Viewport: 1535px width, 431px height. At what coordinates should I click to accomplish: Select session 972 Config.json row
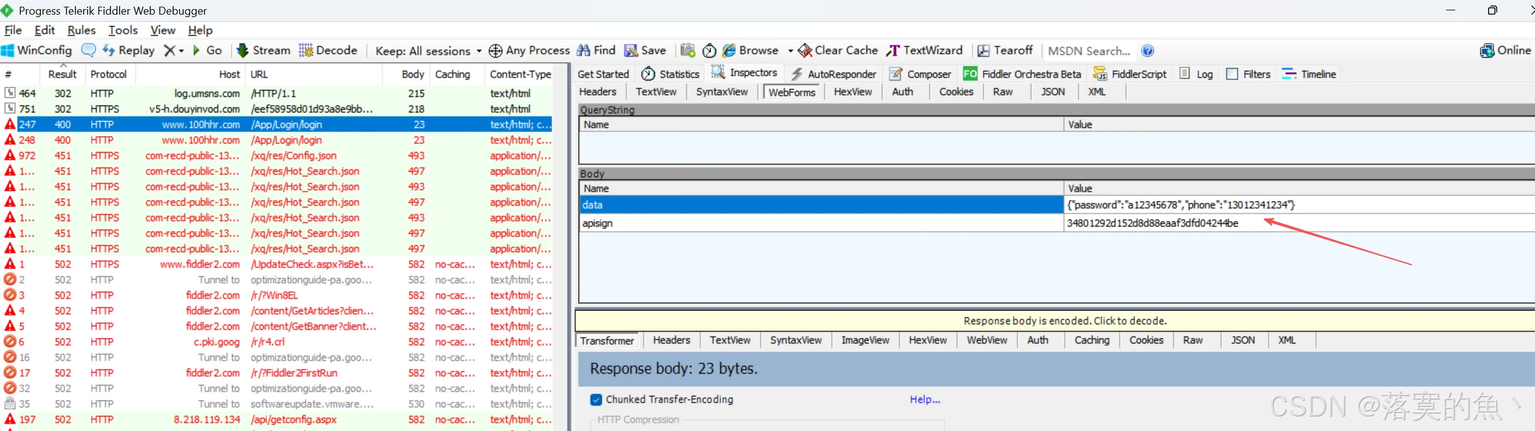(x=277, y=156)
